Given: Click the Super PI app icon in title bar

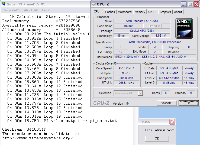Looking at the screenshot, I should 4,4.
